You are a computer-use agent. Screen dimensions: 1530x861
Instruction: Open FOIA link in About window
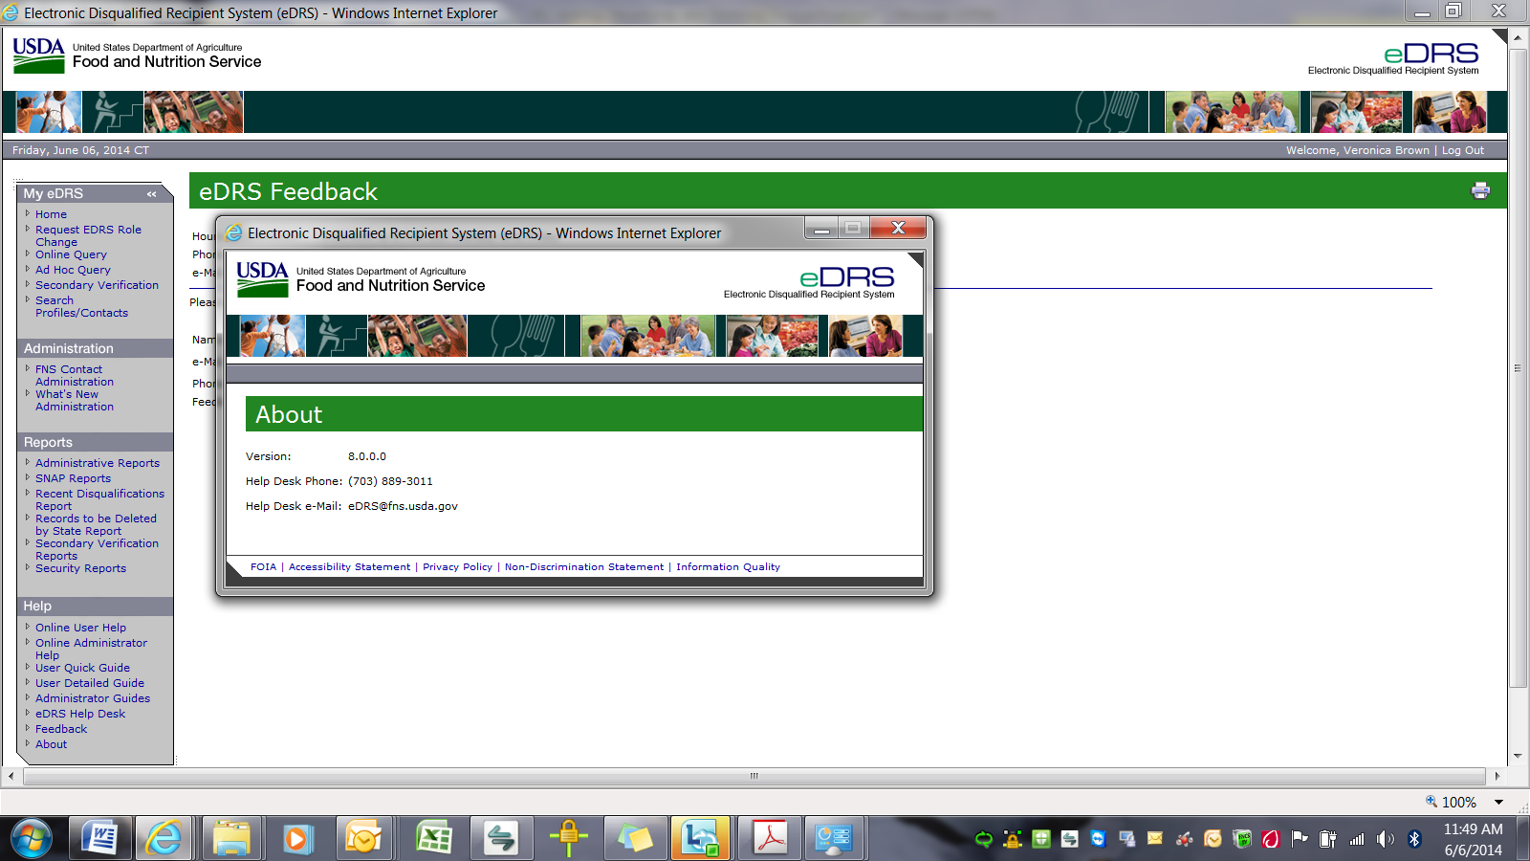click(x=263, y=567)
